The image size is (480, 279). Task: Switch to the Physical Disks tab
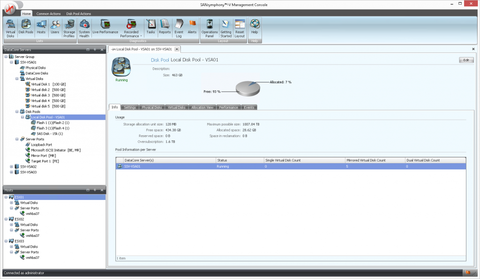click(151, 108)
